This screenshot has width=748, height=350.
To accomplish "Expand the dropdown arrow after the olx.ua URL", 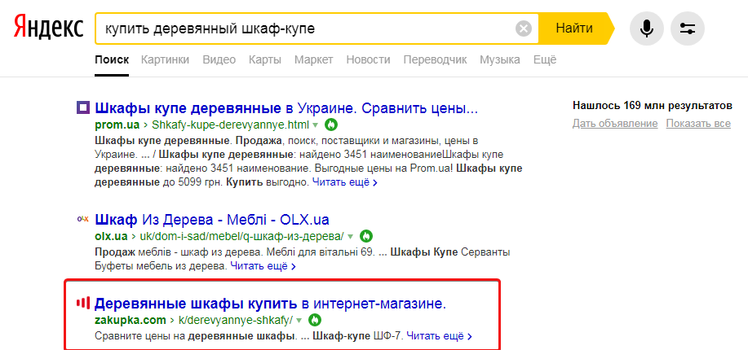I will coord(350,237).
